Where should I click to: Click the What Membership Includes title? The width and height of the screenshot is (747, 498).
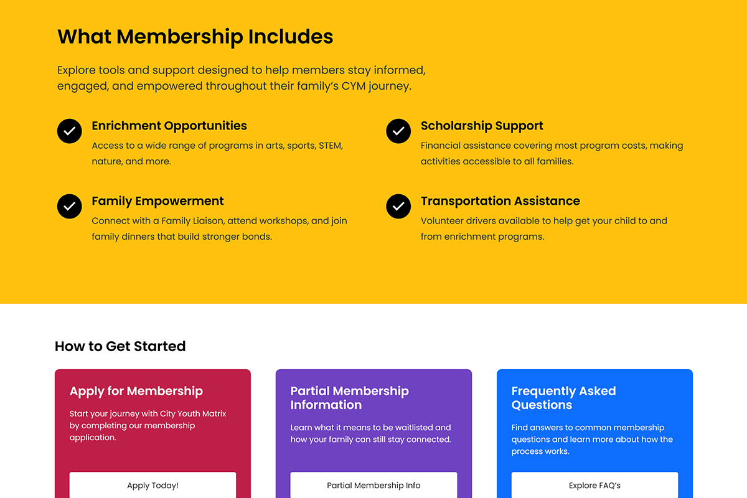(x=195, y=37)
